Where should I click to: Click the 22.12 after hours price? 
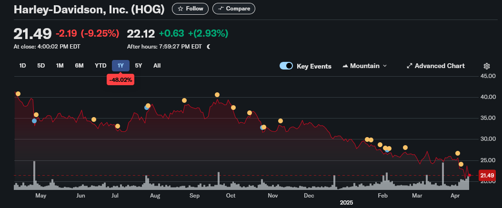(141, 33)
